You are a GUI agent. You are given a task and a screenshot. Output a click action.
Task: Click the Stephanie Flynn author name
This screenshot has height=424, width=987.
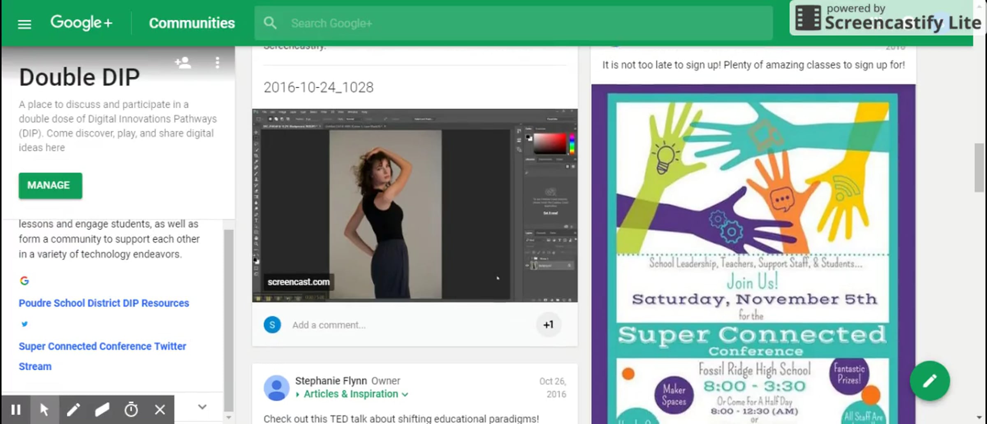coord(331,381)
